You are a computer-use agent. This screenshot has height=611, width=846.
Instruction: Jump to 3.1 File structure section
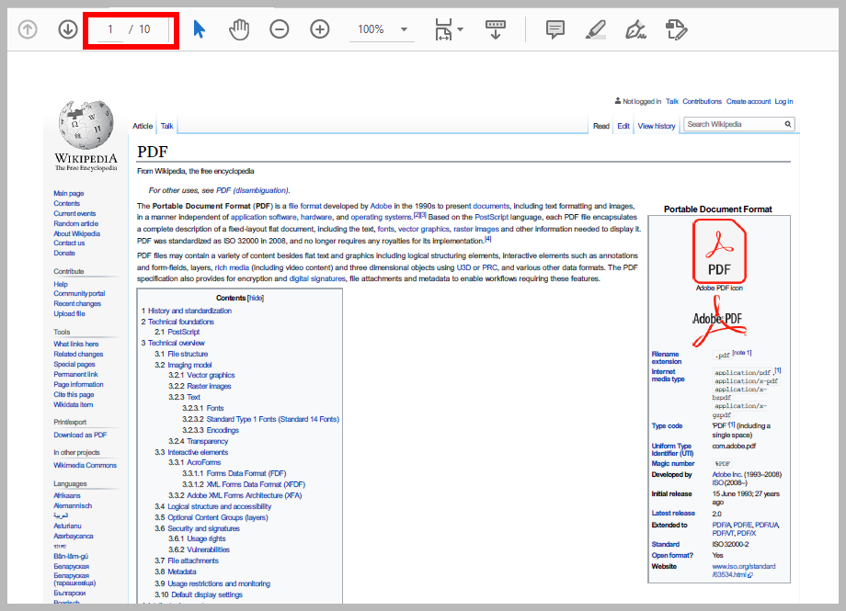(x=188, y=354)
